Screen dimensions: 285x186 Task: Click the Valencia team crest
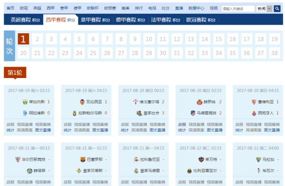point(82,102)
